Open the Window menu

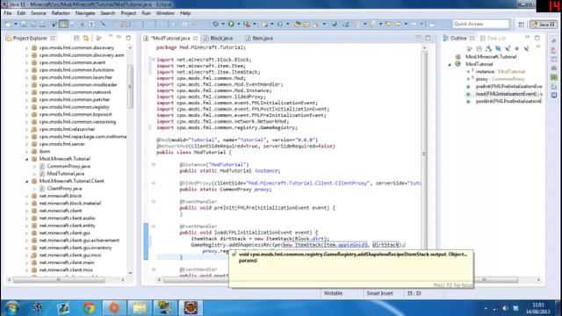click(x=165, y=13)
